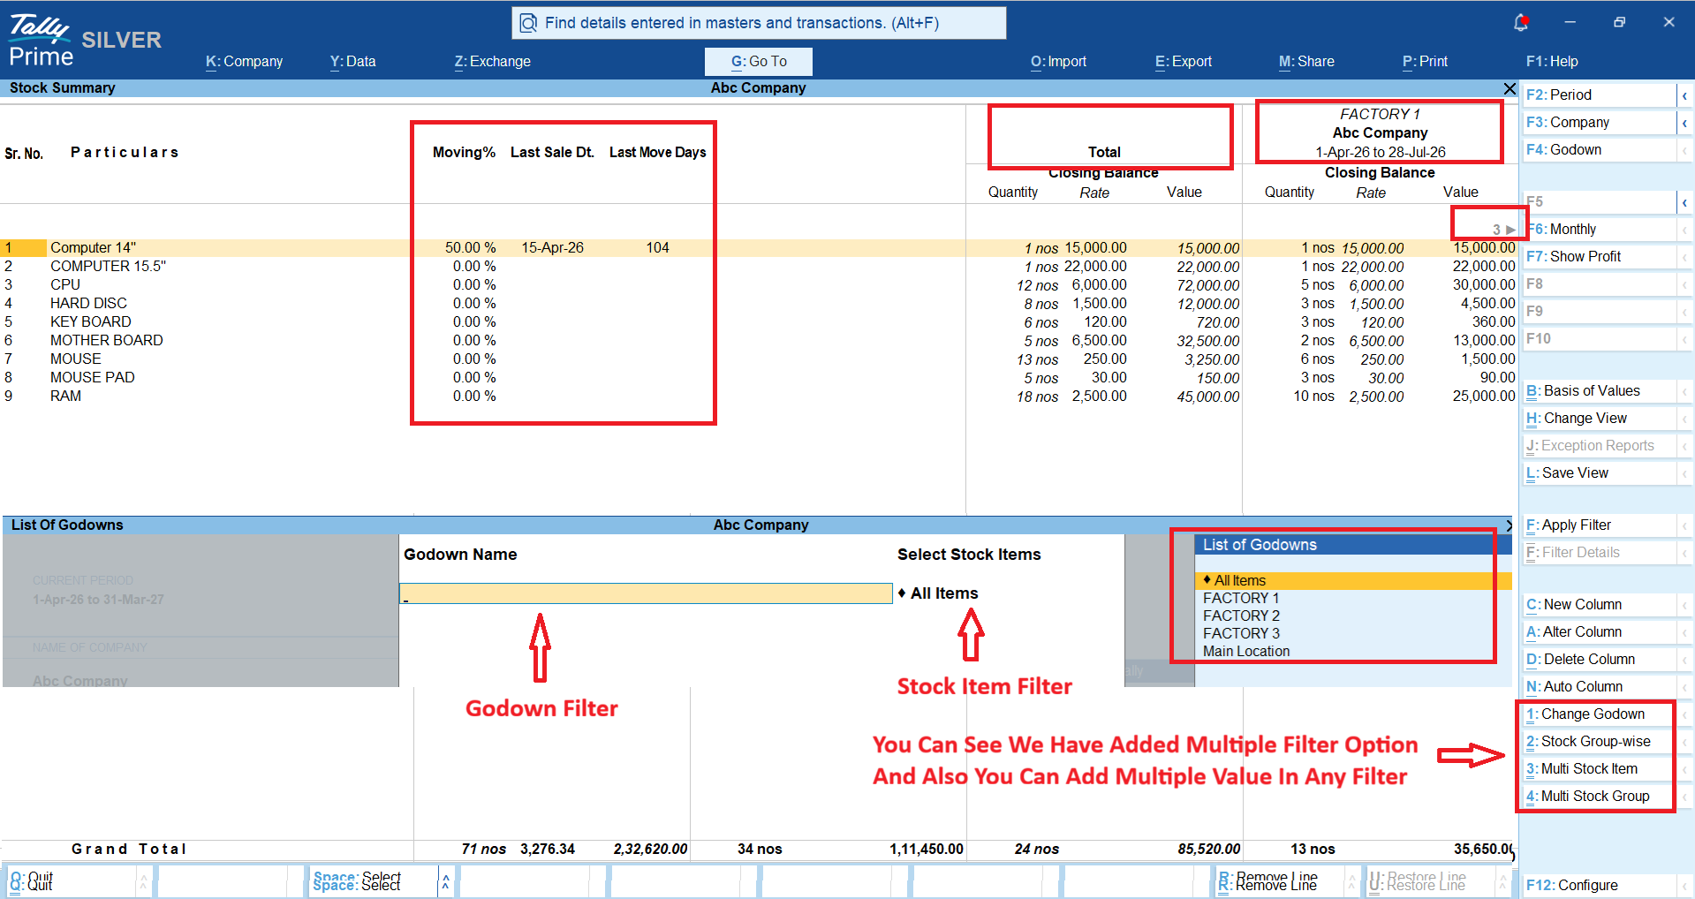Click F7: Show Profit
Screen dimensions: 1695x899
coord(1600,257)
